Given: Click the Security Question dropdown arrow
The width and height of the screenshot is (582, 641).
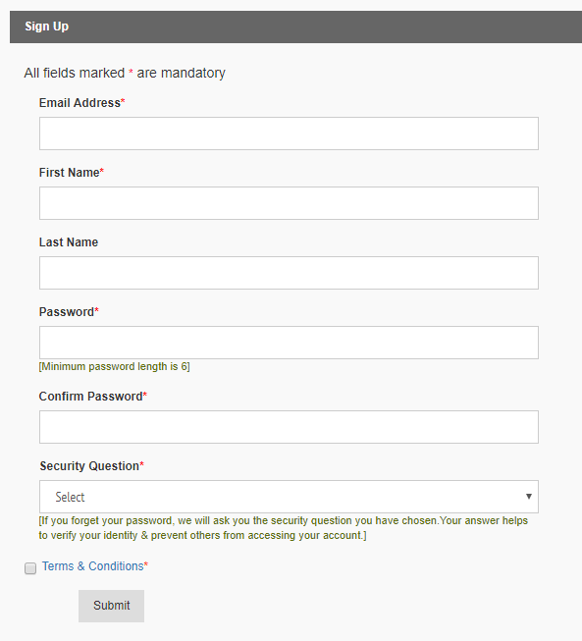Looking at the screenshot, I should tap(529, 497).
